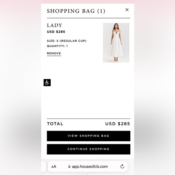Click the Shopping Bag (1) heading
Image resolution: width=175 pixels, height=175 pixels.
tap(76, 11)
